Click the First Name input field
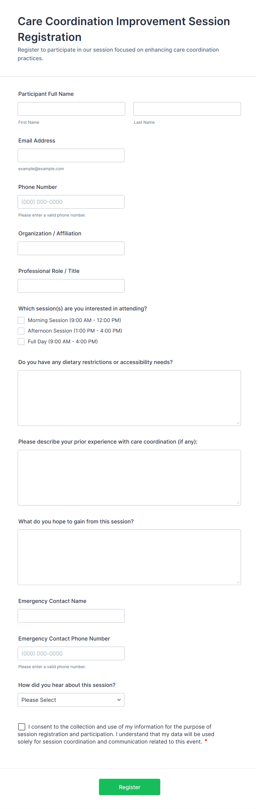The width and height of the screenshot is (256, 809). [x=71, y=109]
